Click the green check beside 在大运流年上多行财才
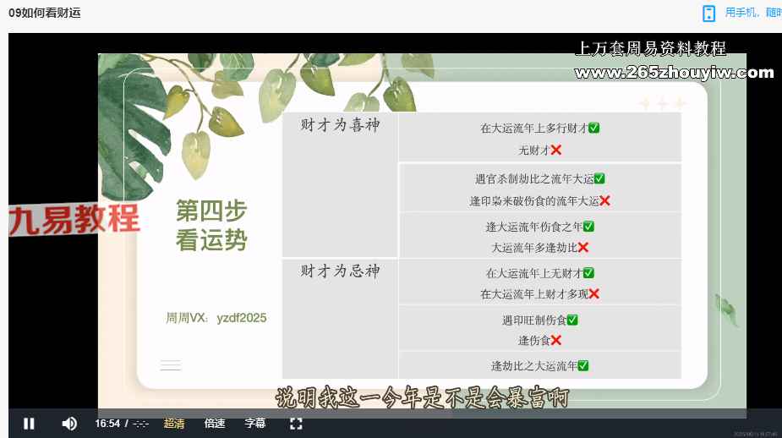This screenshot has height=438, width=782. 594,129
